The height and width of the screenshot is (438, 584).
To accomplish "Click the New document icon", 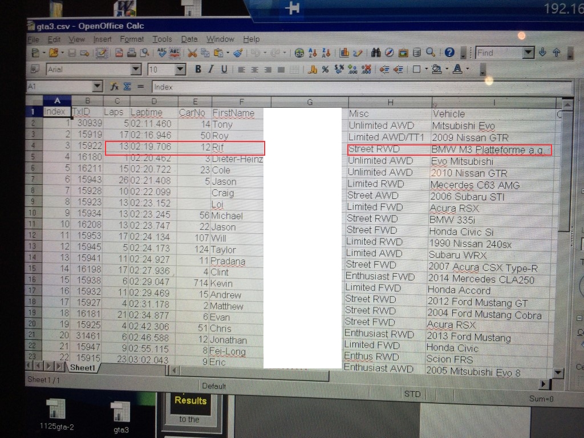I will coord(35,53).
